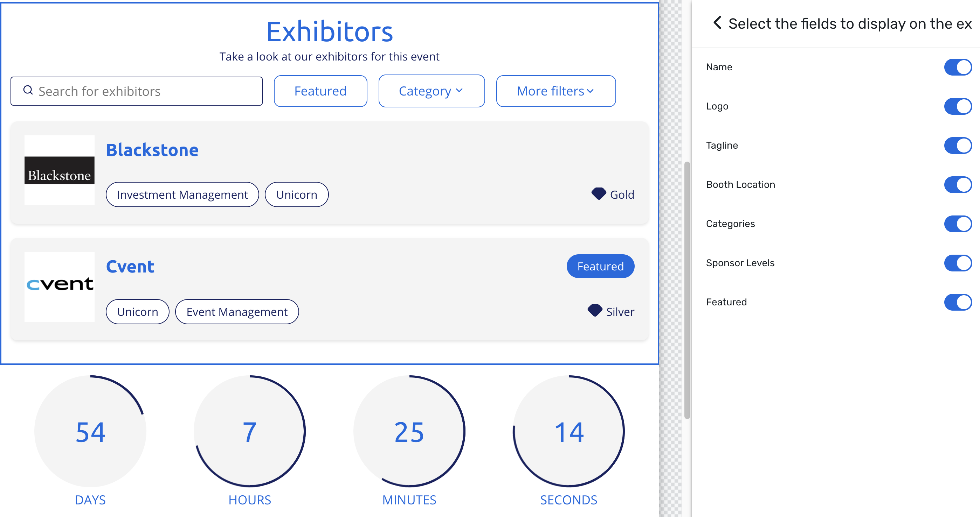Select Investment Management category tag
980x517 pixels.
(182, 194)
